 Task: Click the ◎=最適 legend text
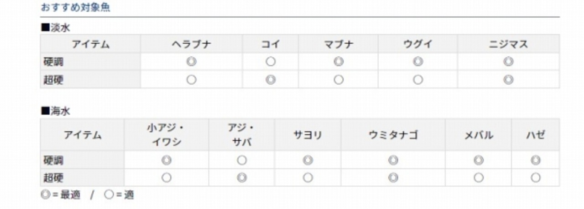61,195
